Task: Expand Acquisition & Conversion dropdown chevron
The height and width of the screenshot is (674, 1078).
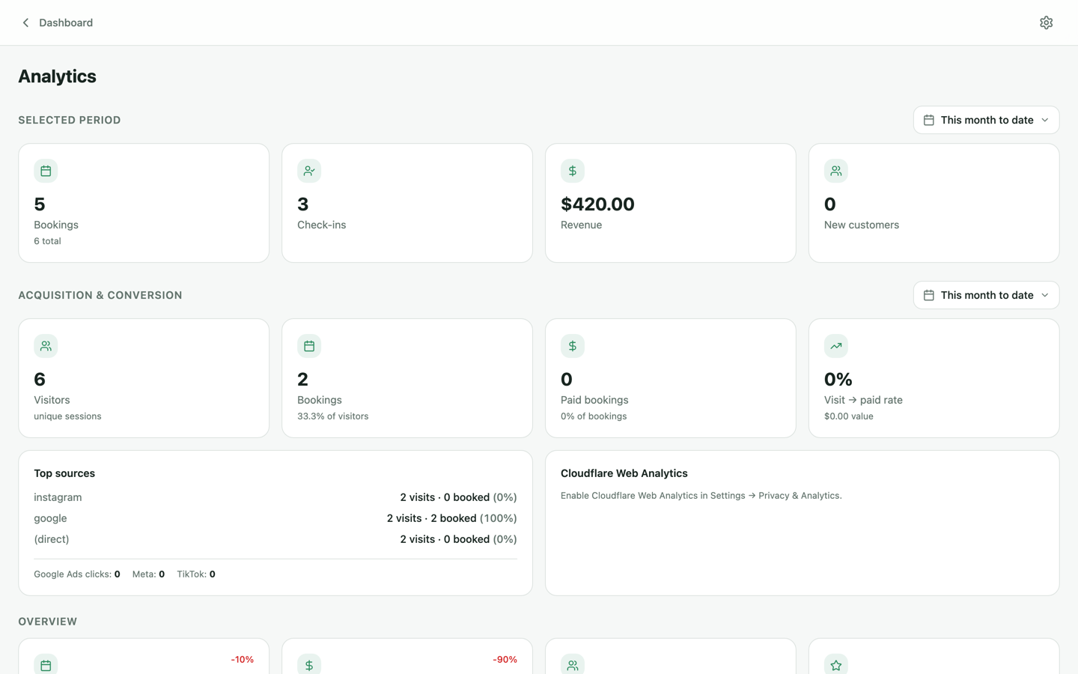Action: click(x=1045, y=295)
